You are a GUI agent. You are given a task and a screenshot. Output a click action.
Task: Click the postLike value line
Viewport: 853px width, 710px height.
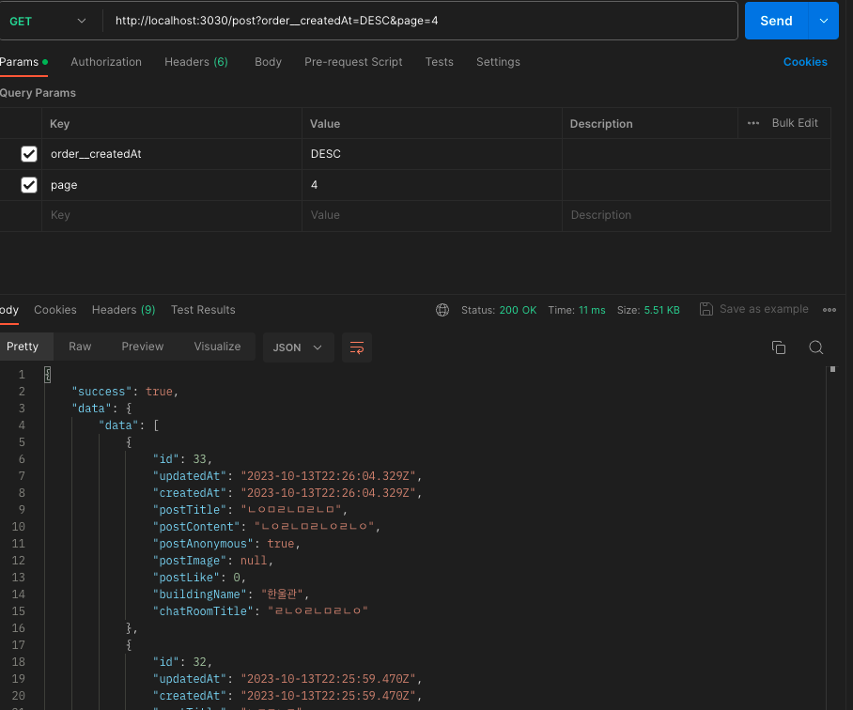pos(200,578)
